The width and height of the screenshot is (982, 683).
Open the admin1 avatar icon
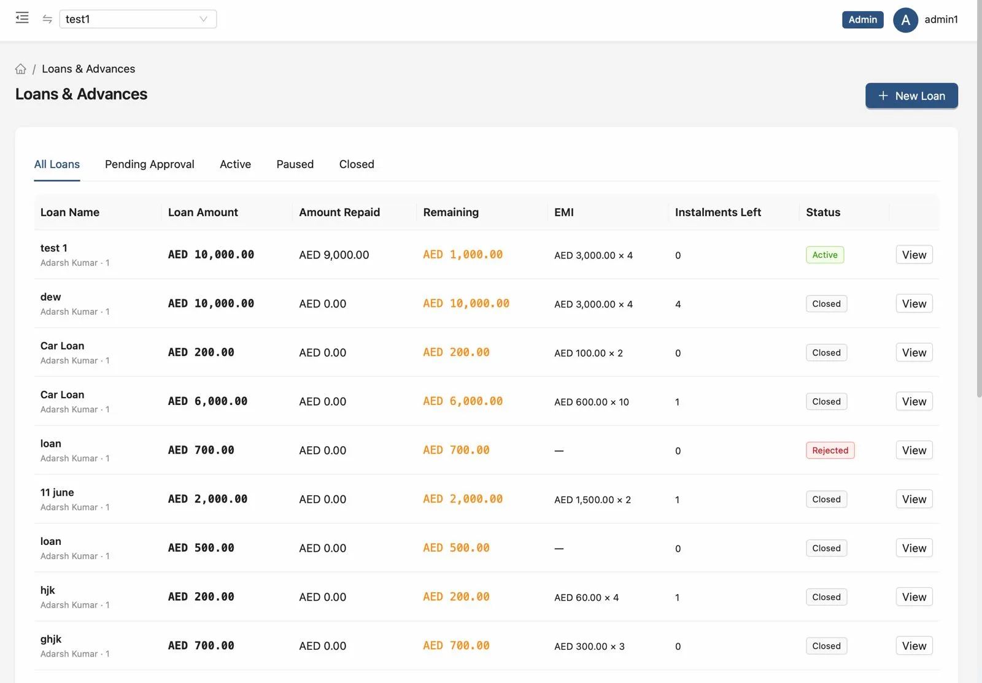[x=905, y=20]
